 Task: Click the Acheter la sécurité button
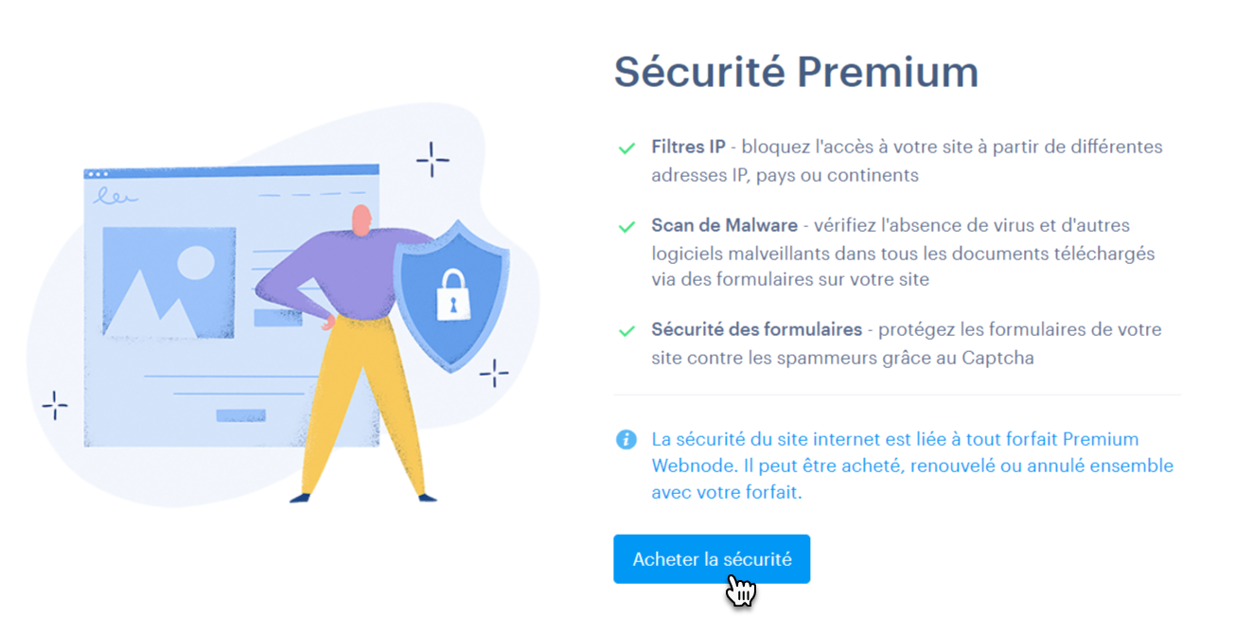712,559
